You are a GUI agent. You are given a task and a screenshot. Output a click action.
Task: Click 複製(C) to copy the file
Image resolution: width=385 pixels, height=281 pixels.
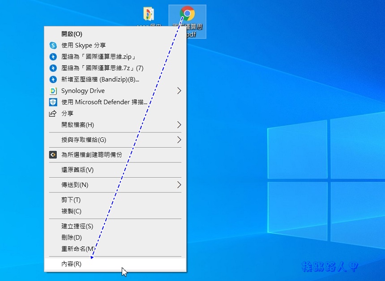click(x=72, y=211)
